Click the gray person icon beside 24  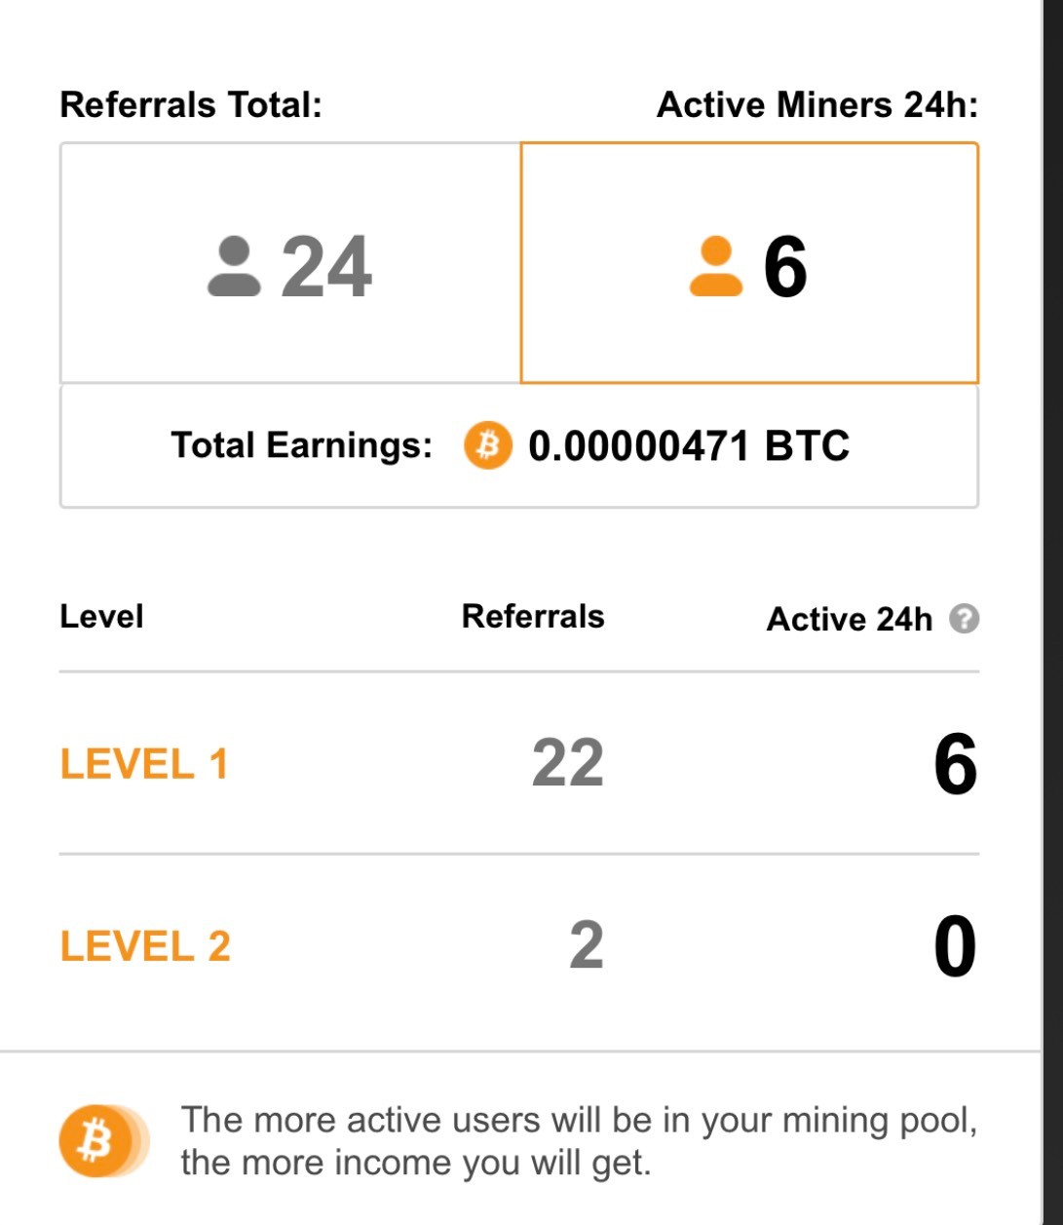click(x=234, y=266)
